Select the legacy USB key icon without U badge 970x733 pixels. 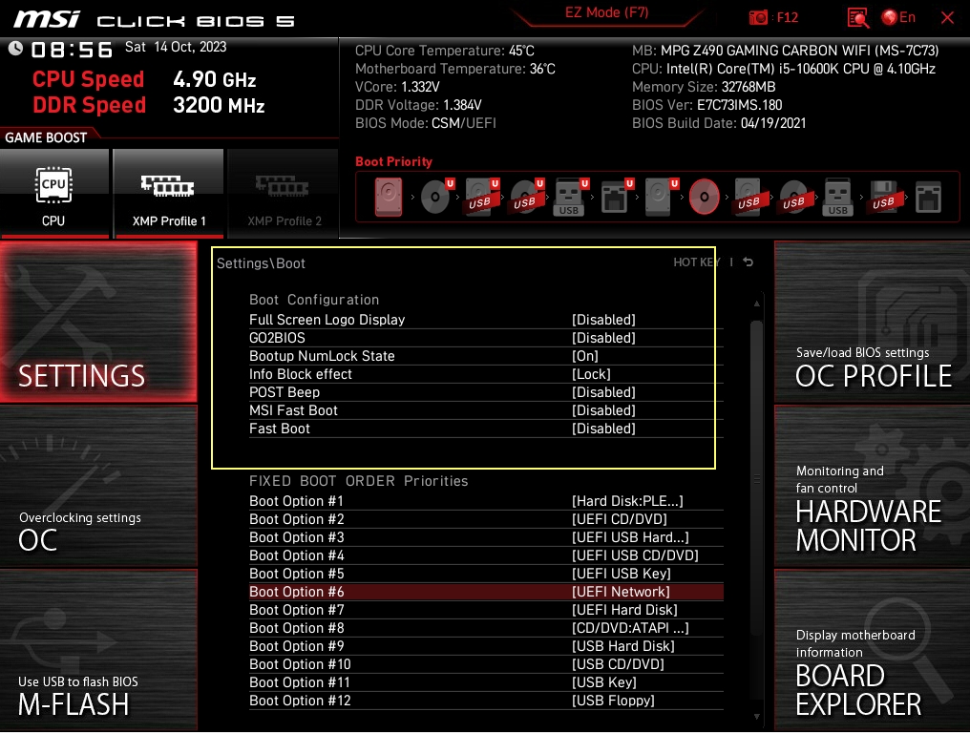pyautogui.click(x=838, y=198)
